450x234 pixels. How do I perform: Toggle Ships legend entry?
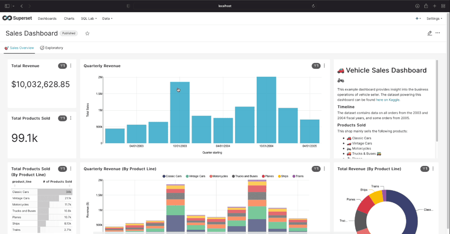[x=283, y=176]
